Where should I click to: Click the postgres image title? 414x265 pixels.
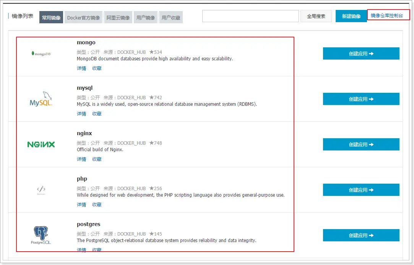[x=88, y=224]
